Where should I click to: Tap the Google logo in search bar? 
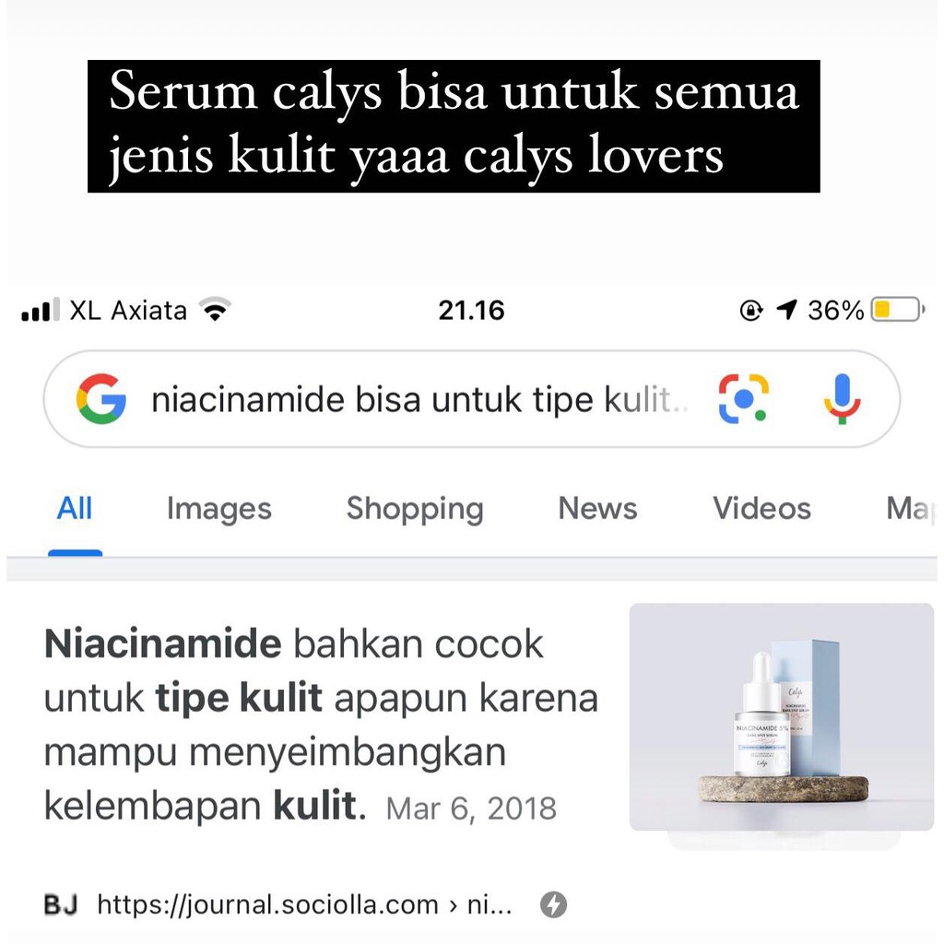coord(101,398)
